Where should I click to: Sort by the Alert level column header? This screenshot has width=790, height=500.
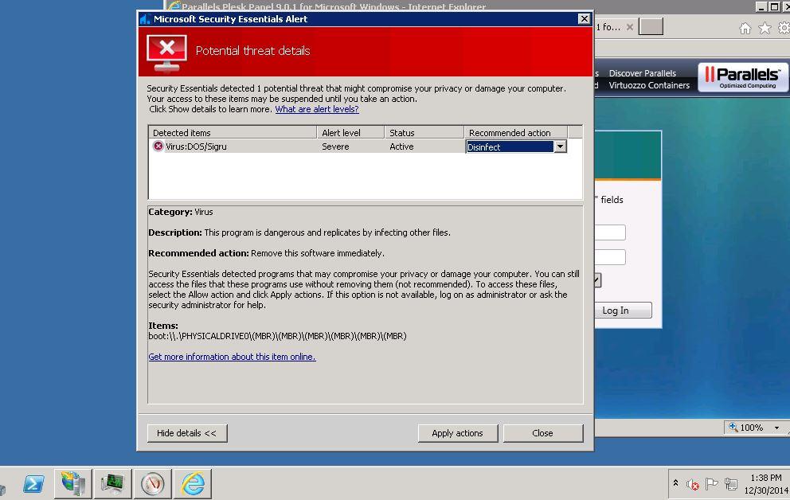click(350, 132)
